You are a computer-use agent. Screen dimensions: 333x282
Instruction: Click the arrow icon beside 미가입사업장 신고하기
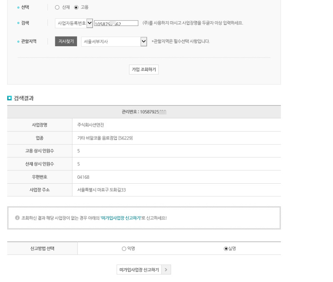pos(166,270)
